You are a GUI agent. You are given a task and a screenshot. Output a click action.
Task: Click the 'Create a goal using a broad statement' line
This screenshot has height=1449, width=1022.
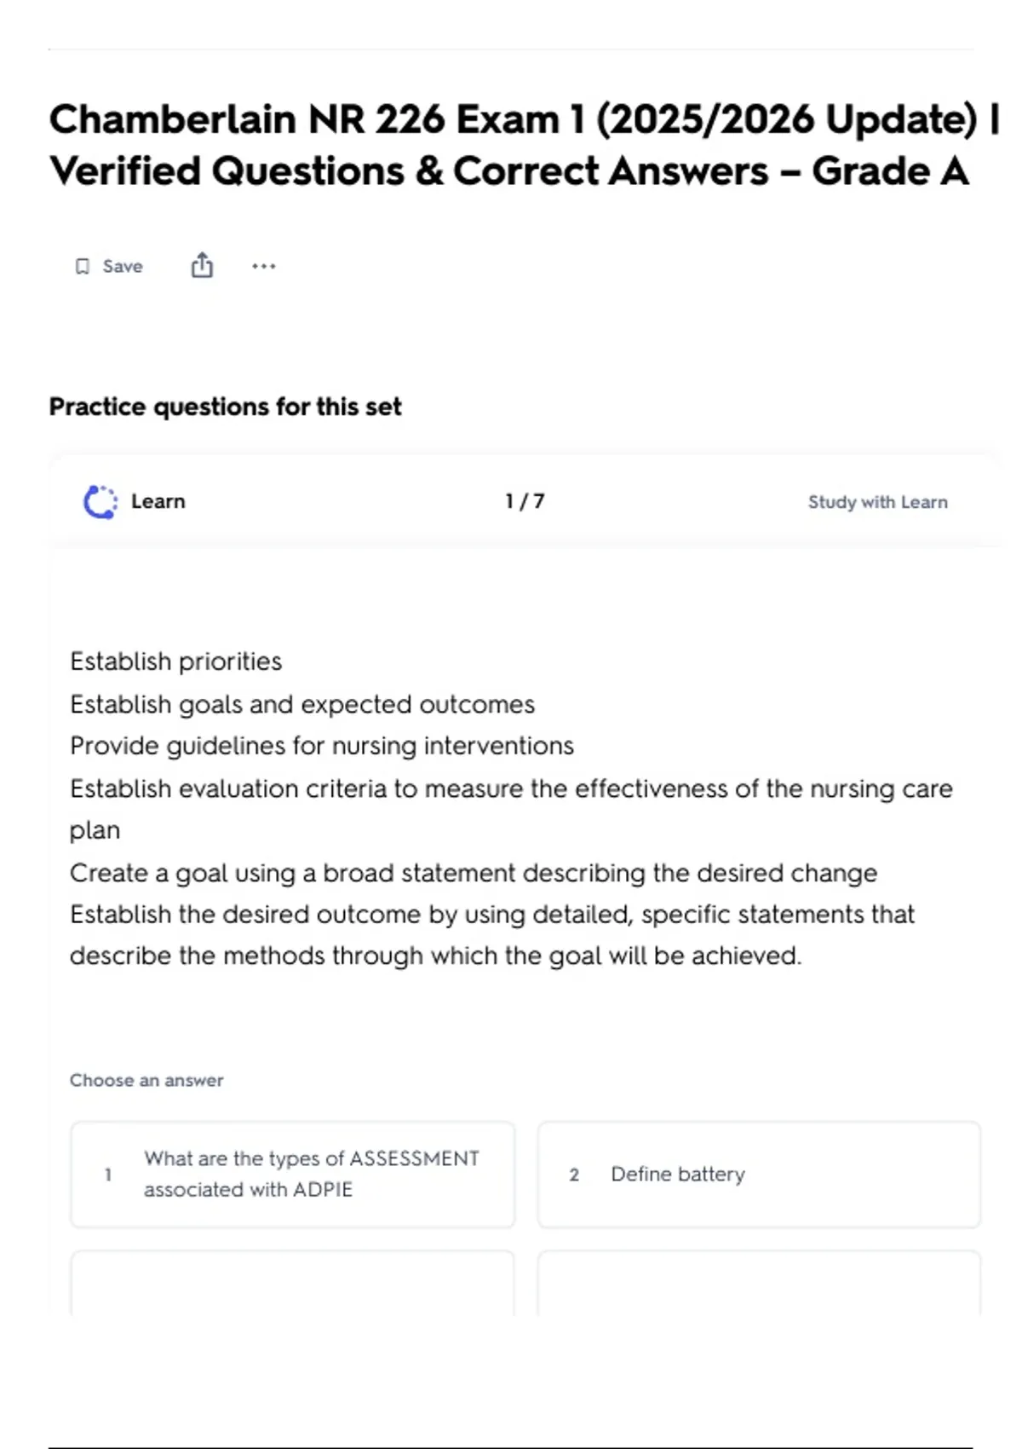474,873
